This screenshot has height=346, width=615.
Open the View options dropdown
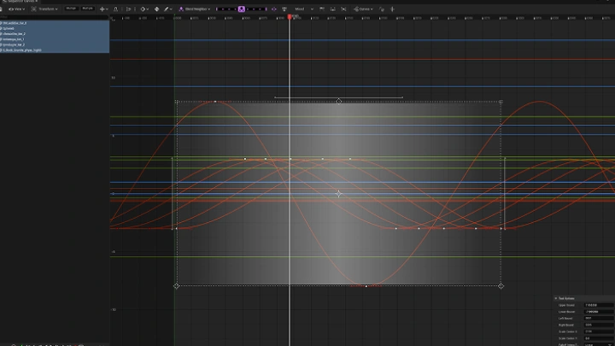coord(16,9)
